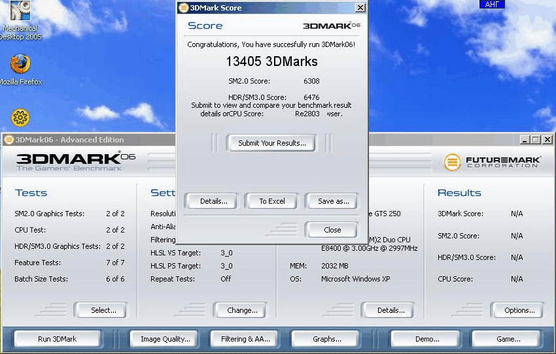Click the 3DMark06 main window title icon
556x354 pixels.
click(9, 140)
